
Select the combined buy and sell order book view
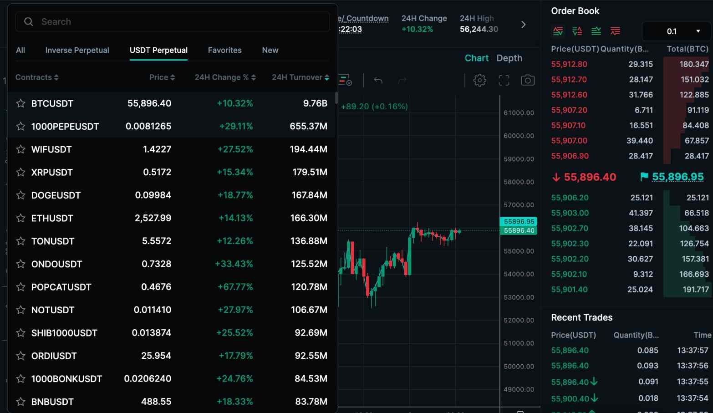pyautogui.click(x=558, y=31)
